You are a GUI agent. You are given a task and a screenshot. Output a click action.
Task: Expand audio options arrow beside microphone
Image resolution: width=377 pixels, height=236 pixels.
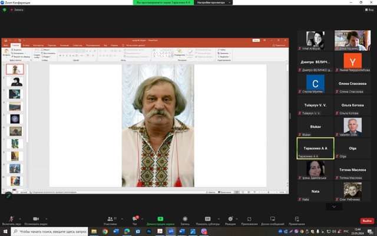tap(21, 218)
